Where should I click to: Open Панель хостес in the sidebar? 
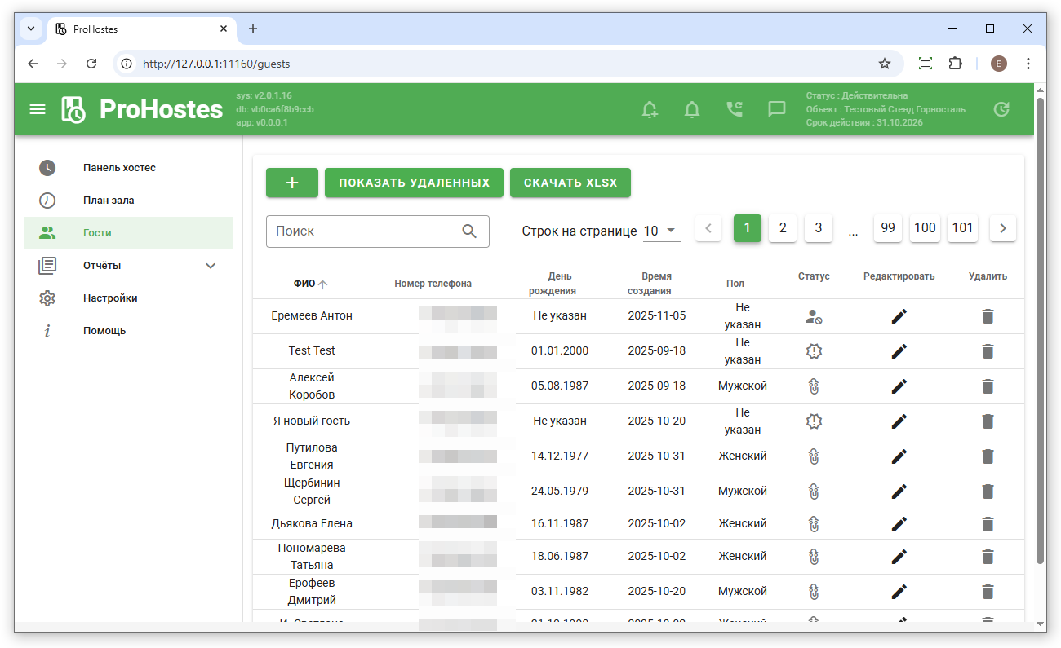point(119,168)
